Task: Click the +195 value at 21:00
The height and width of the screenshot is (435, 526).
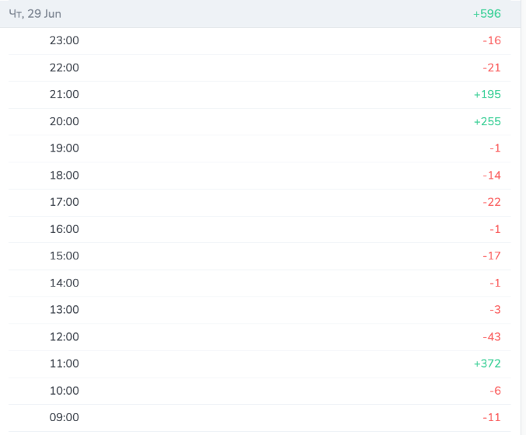Action: [487, 94]
